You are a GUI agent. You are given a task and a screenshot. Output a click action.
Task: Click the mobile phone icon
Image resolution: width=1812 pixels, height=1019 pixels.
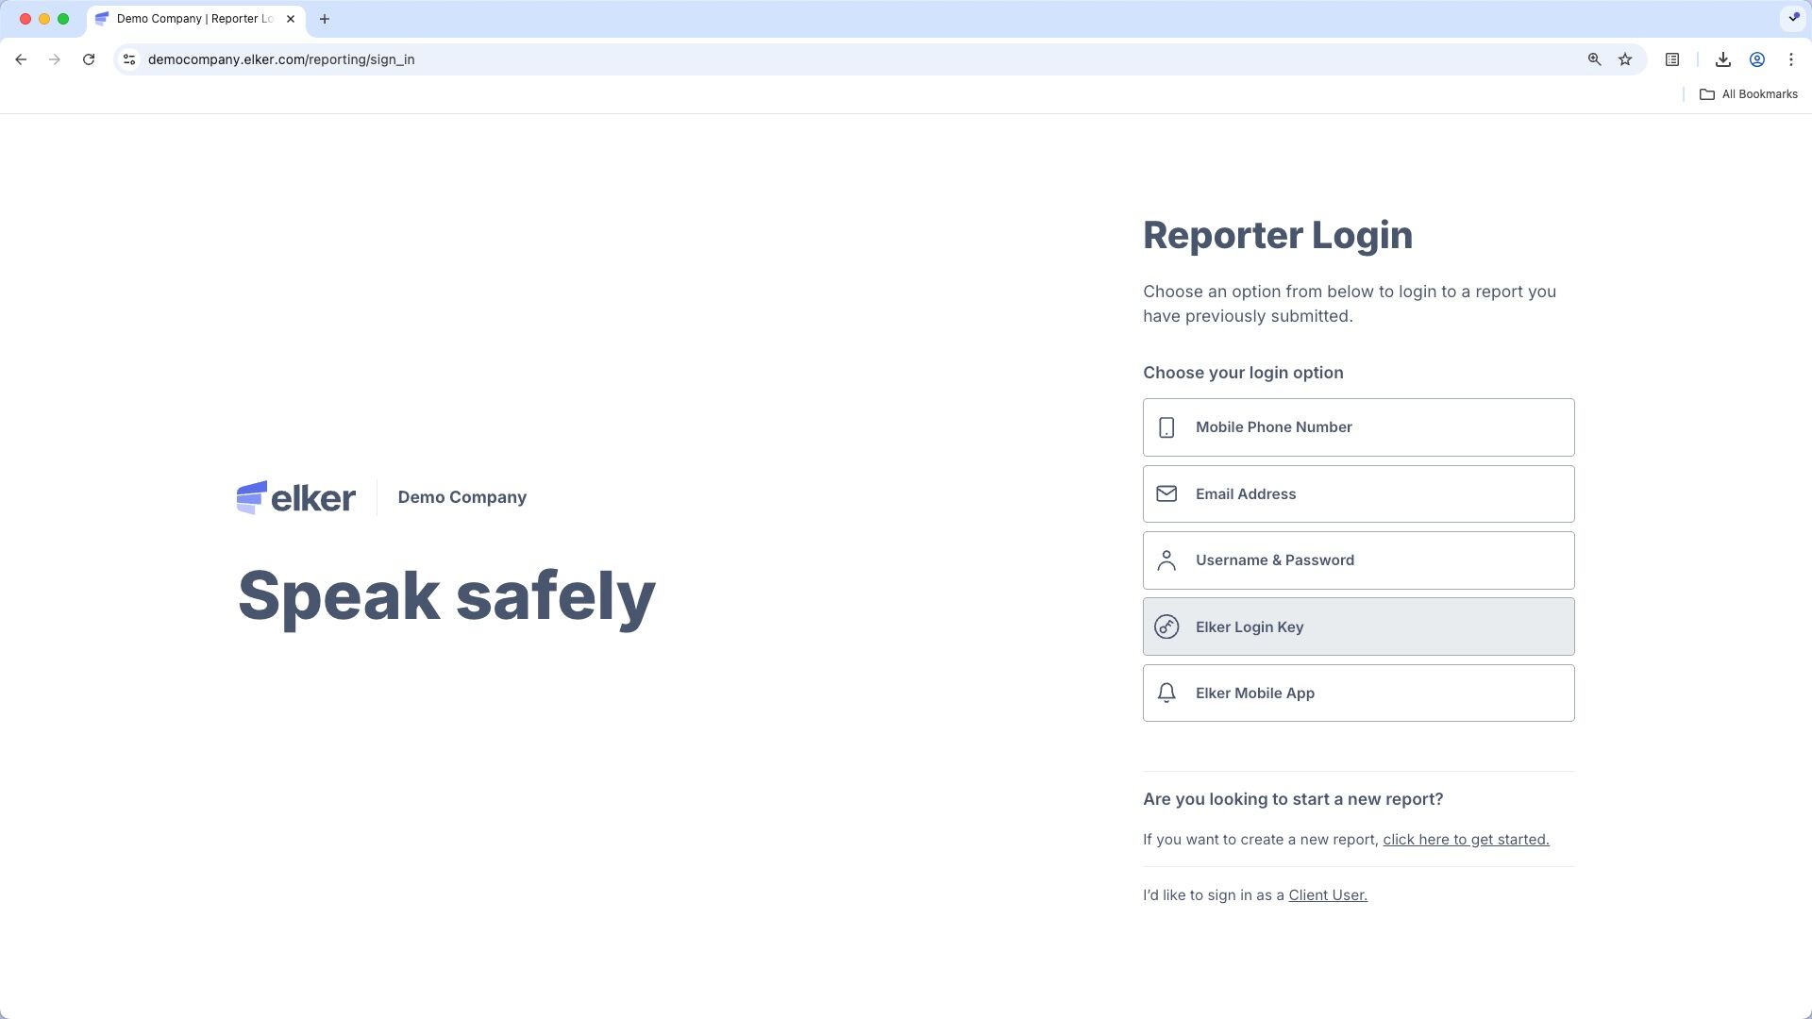[1166, 427]
